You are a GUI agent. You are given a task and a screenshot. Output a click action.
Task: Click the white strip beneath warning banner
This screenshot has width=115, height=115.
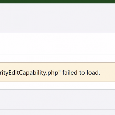point(57,85)
